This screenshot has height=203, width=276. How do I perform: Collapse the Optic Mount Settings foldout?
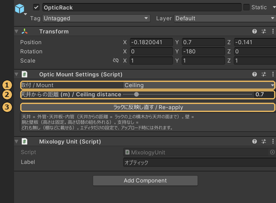pos(16,75)
